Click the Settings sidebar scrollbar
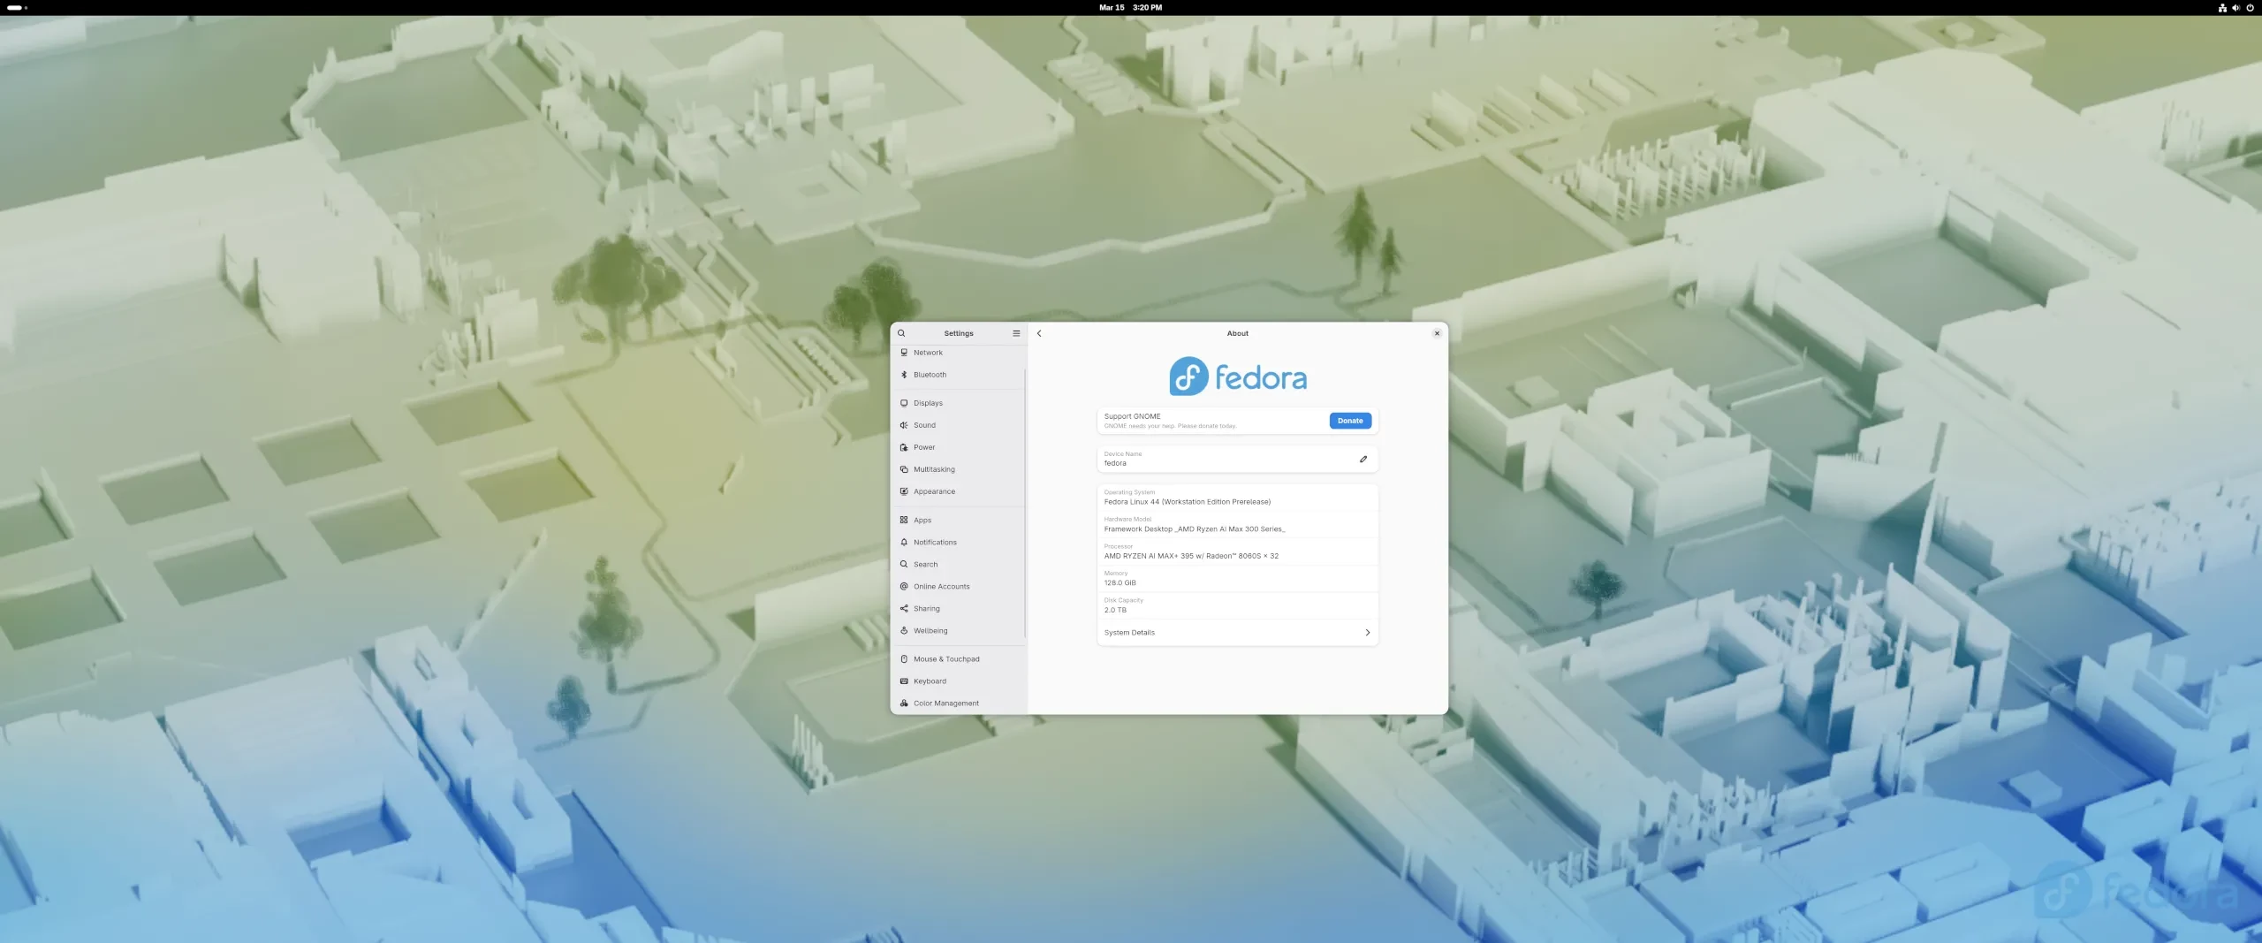 coord(1025,504)
